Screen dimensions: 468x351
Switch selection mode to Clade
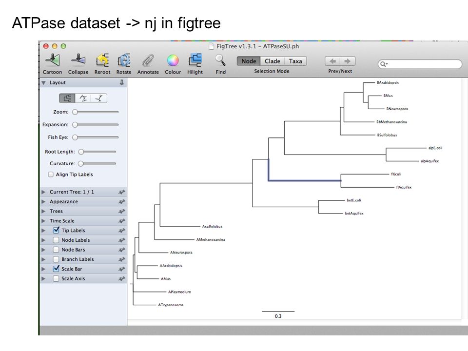tap(272, 61)
